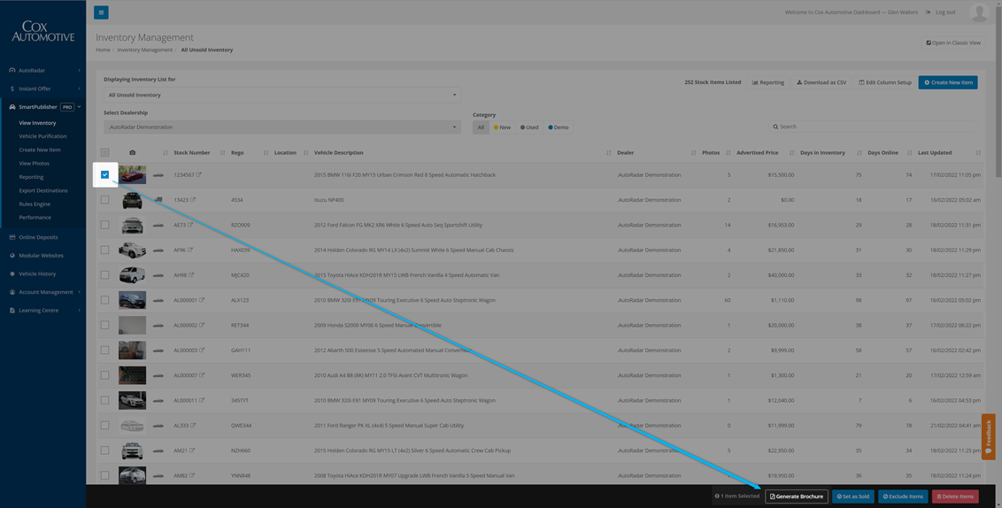Check the checkbox for stock 13423
Screen dimensions: 1002x508
tap(104, 200)
